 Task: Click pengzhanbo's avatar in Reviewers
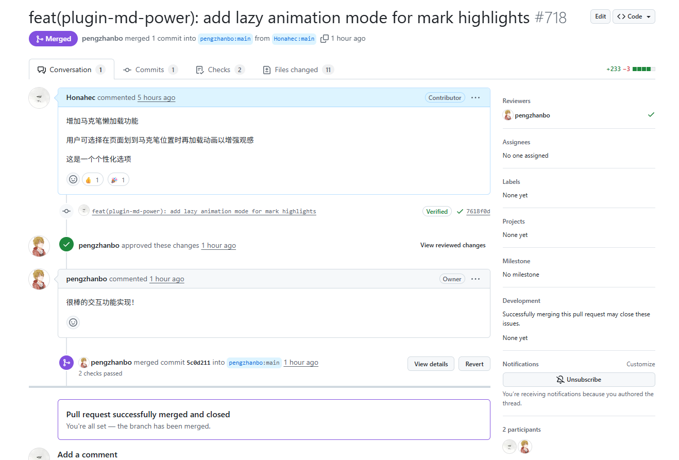(x=508, y=115)
